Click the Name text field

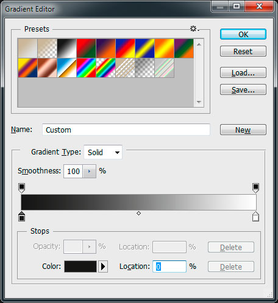coord(126,130)
